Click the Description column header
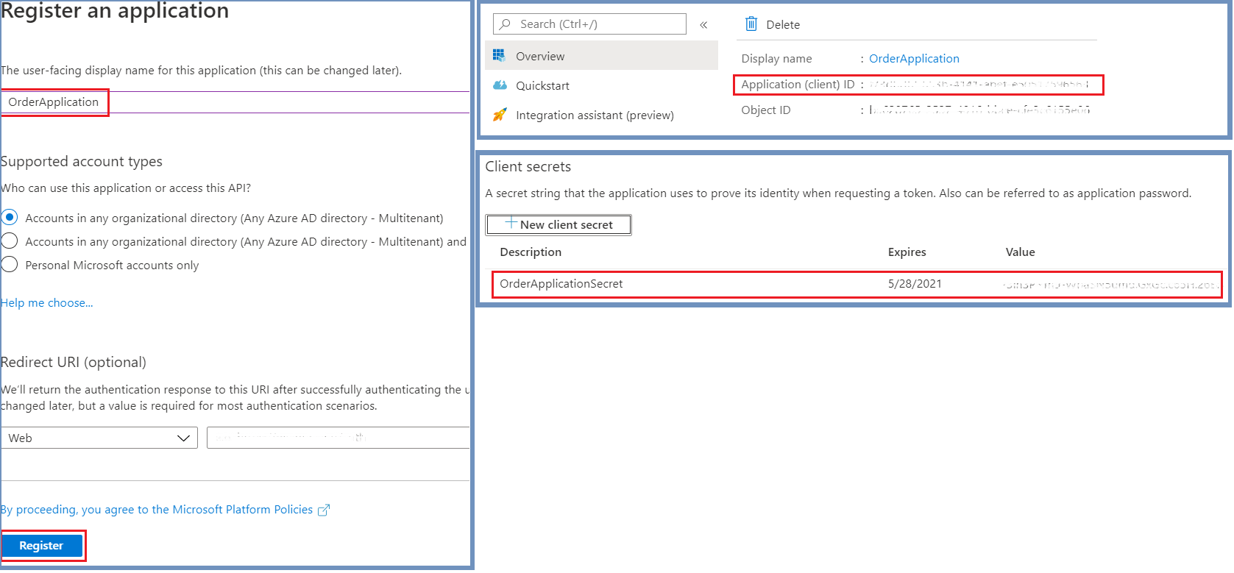 [x=531, y=252]
